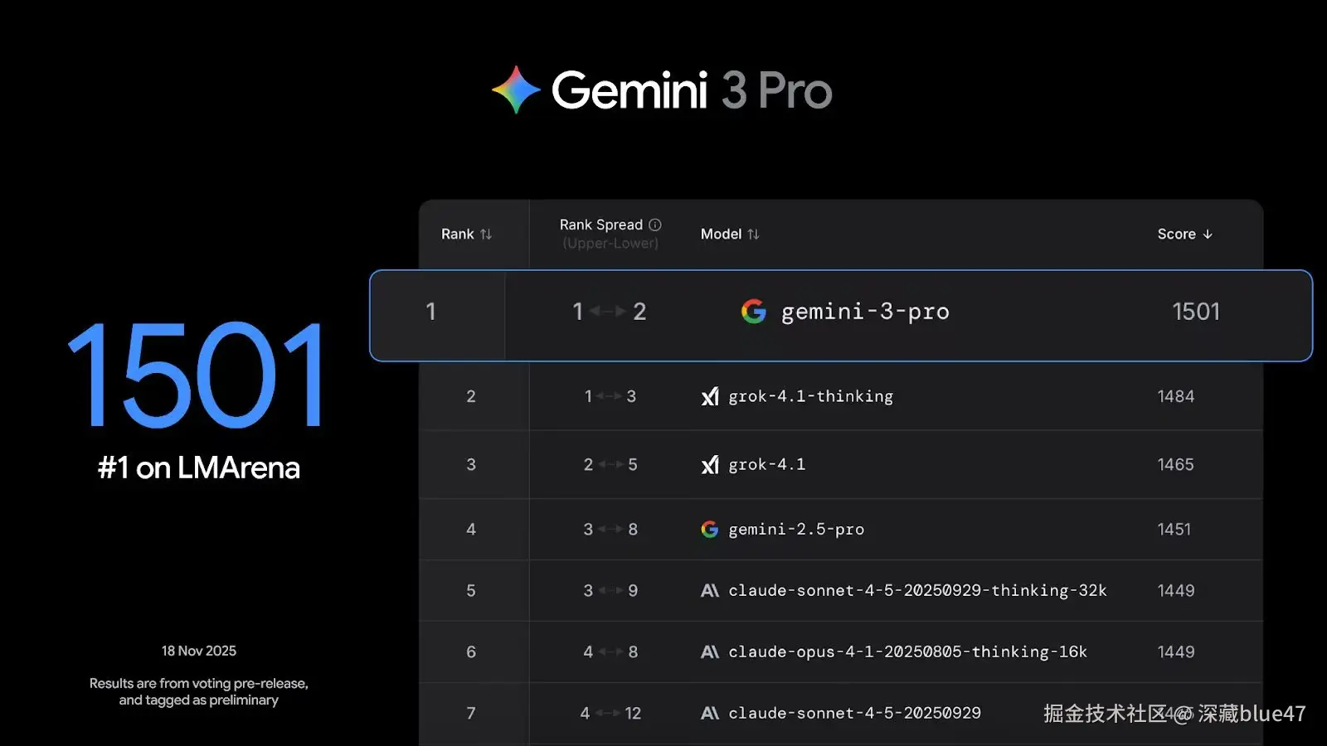
Task: Click the preliminary results disclaimer text
Action: coord(199,691)
